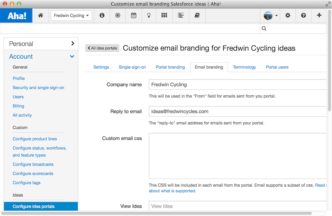
Task: Expand the Personal section
Action: tap(41, 44)
